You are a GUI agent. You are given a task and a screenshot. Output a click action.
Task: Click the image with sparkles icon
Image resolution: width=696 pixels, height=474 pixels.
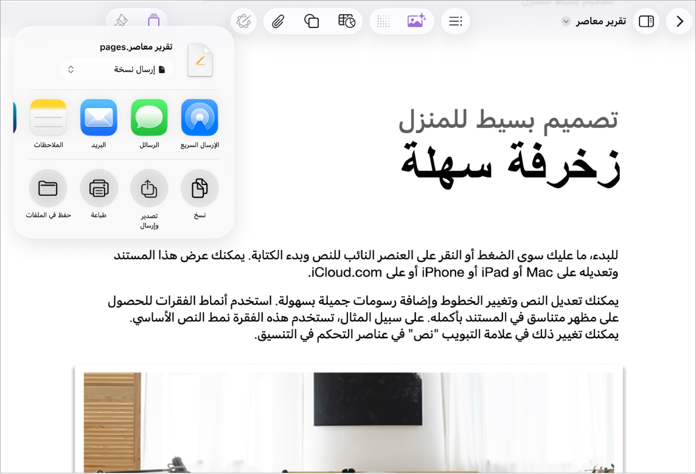coord(416,21)
